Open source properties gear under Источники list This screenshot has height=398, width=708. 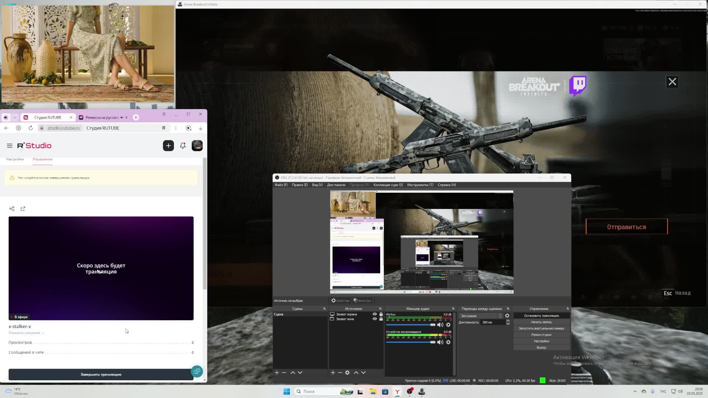point(347,373)
